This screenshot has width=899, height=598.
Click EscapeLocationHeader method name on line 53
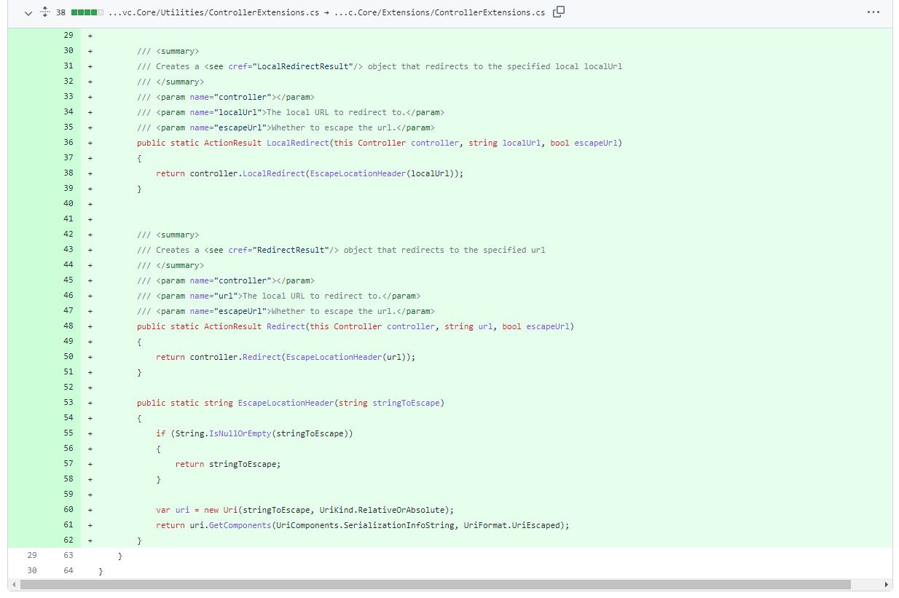pos(286,403)
